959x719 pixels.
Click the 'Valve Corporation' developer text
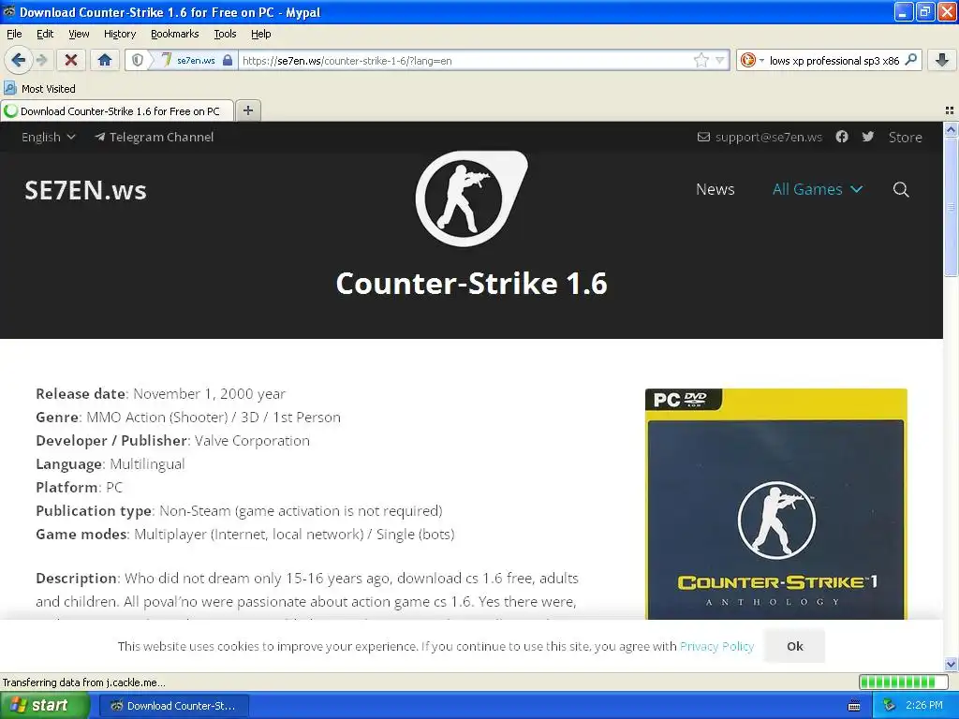click(x=252, y=441)
